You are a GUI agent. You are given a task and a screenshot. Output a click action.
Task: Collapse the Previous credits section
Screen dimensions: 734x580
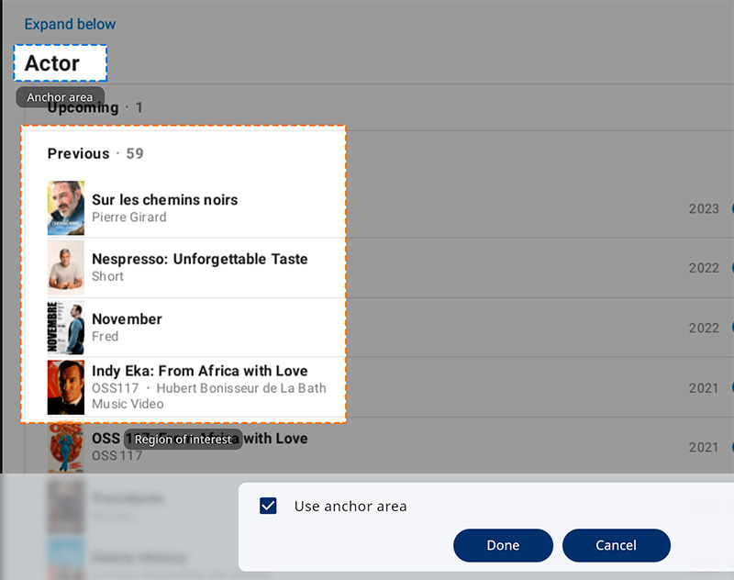tap(95, 153)
